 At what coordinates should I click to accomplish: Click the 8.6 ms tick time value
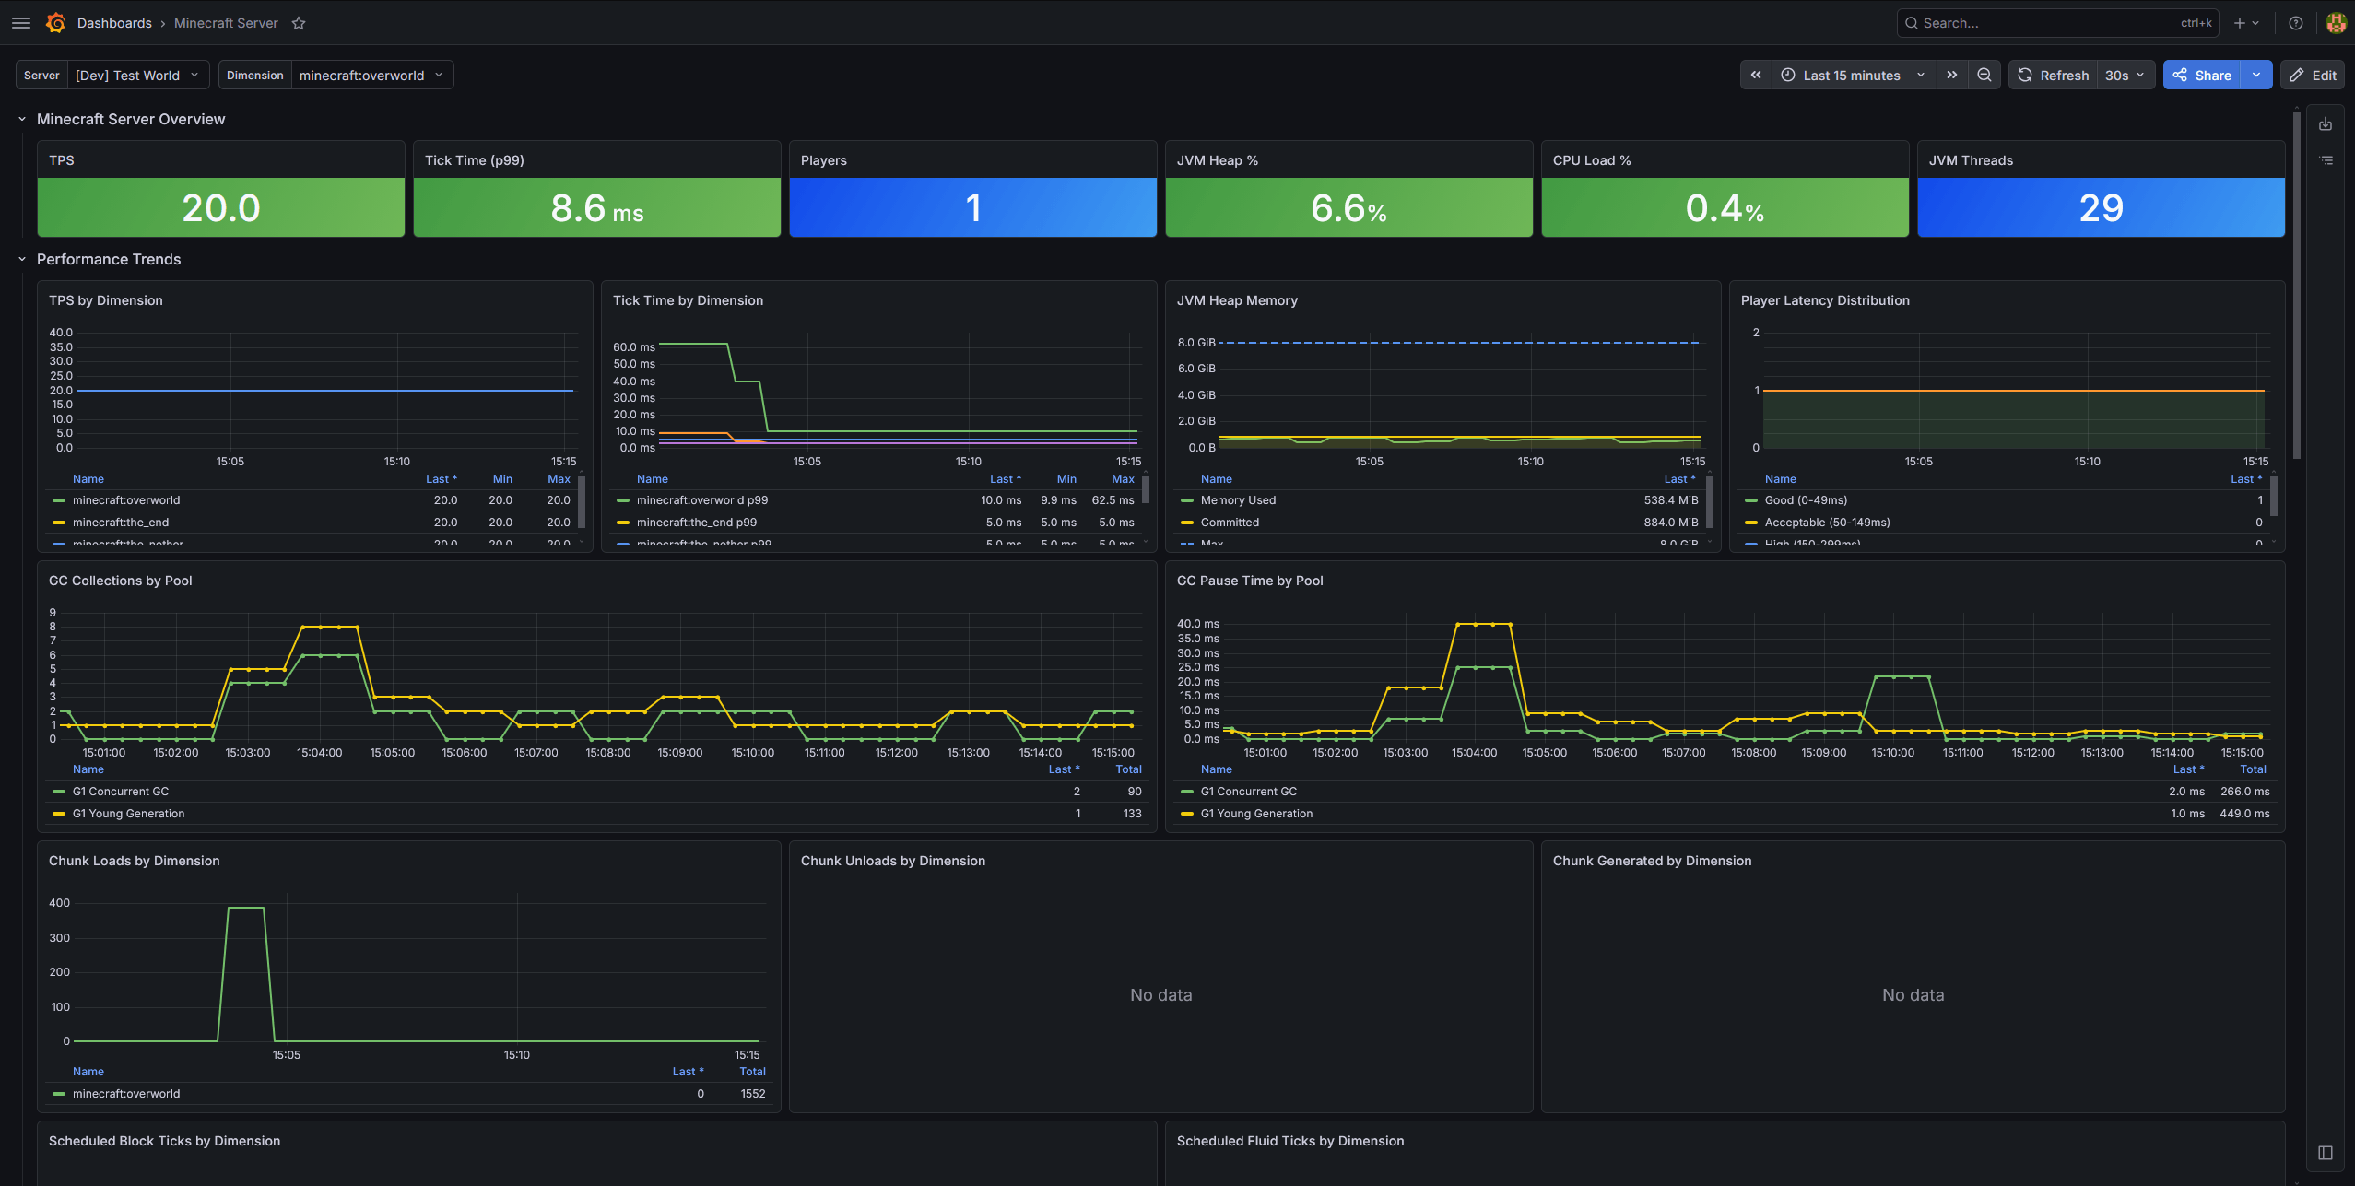(597, 208)
